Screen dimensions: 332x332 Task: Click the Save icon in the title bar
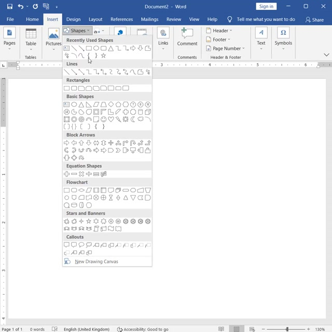10,6
